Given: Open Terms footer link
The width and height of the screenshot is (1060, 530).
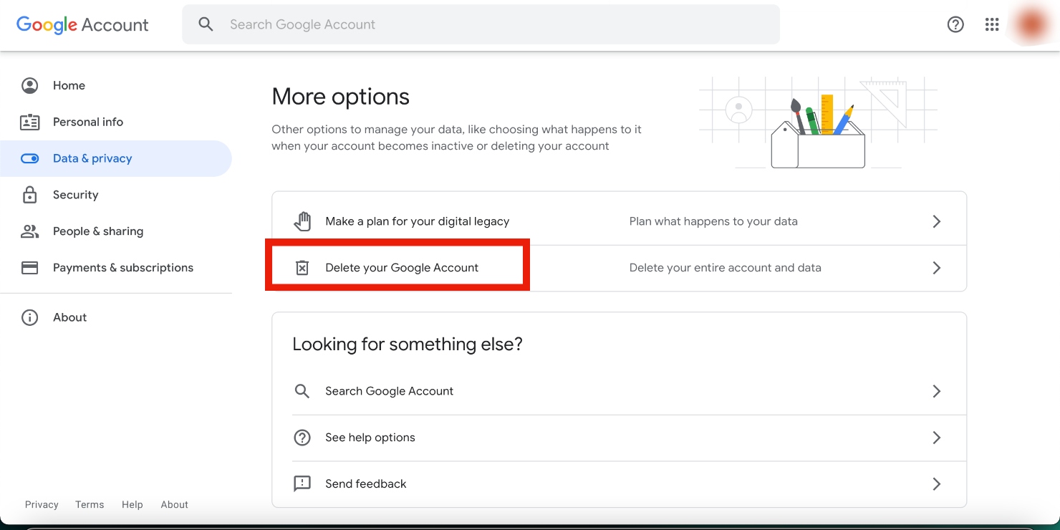Looking at the screenshot, I should coord(90,504).
